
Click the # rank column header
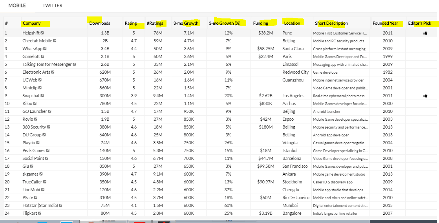(6, 23)
